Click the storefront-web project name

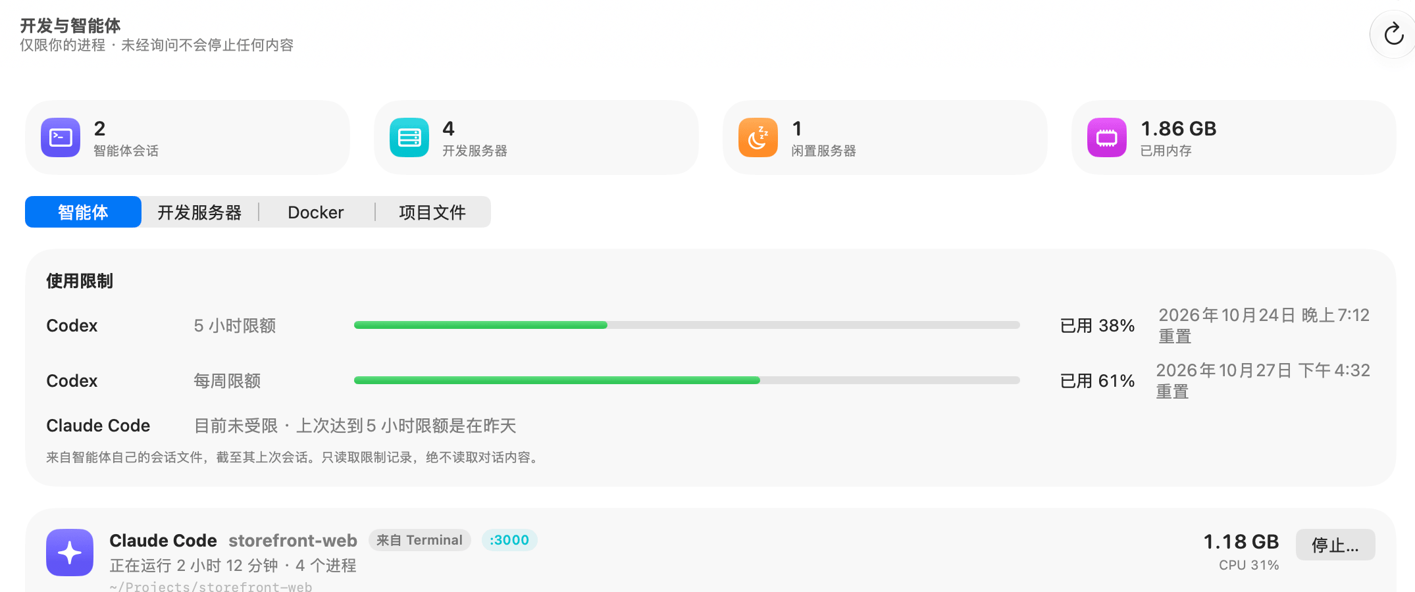(293, 540)
